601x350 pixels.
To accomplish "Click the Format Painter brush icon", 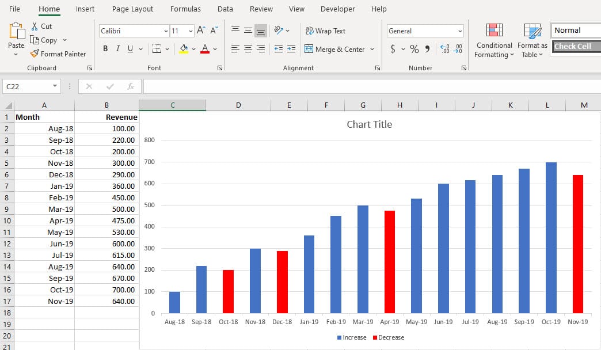I will coord(35,54).
